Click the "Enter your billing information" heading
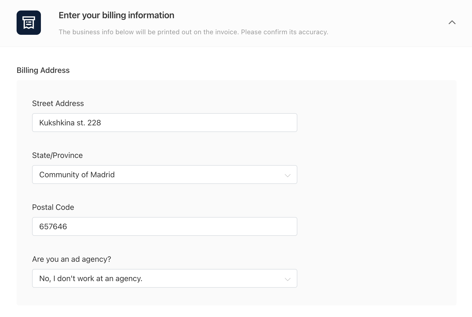Screen dimensions: 472x317 pyautogui.click(x=116, y=15)
